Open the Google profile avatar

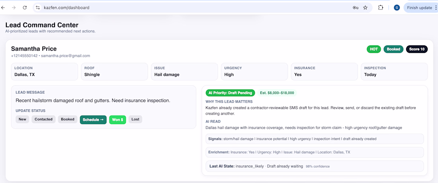pos(397,8)
